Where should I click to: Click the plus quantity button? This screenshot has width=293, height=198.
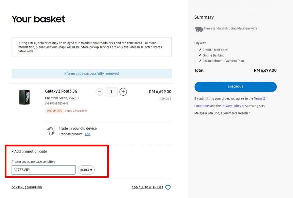(x=123, y=92)
